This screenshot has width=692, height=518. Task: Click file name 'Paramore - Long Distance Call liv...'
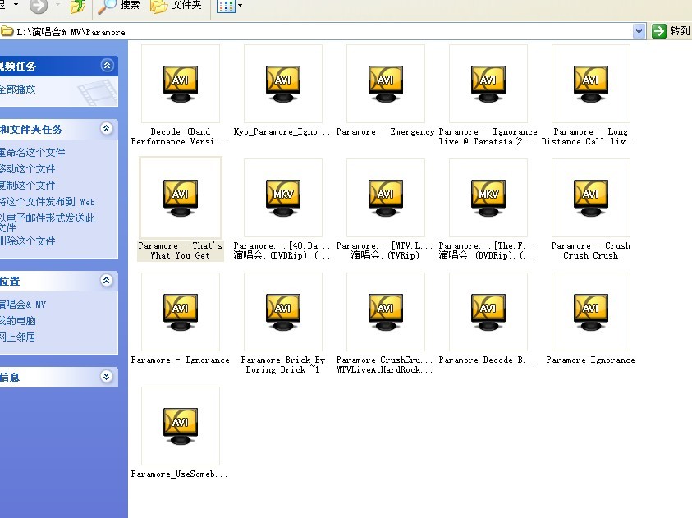tap(590, 137)
